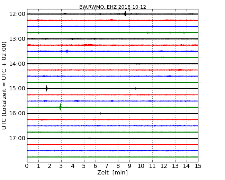The height and width of the screenshot is (180, 225).
Task: Click the black spike on the 12:00 trace
Action: pyautogui.click(x=125, y=14)
